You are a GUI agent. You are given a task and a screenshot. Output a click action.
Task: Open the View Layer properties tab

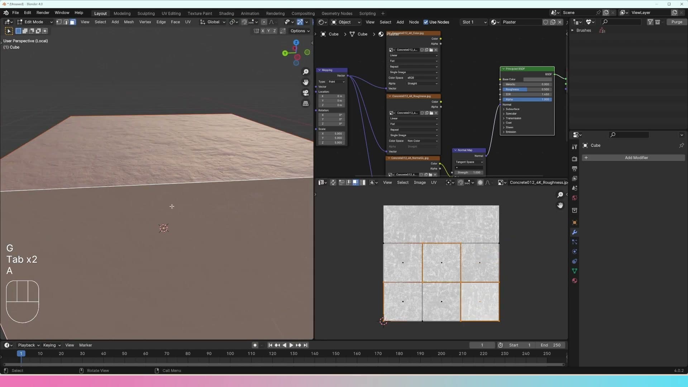pyautogui.click(x=574, y=178)
